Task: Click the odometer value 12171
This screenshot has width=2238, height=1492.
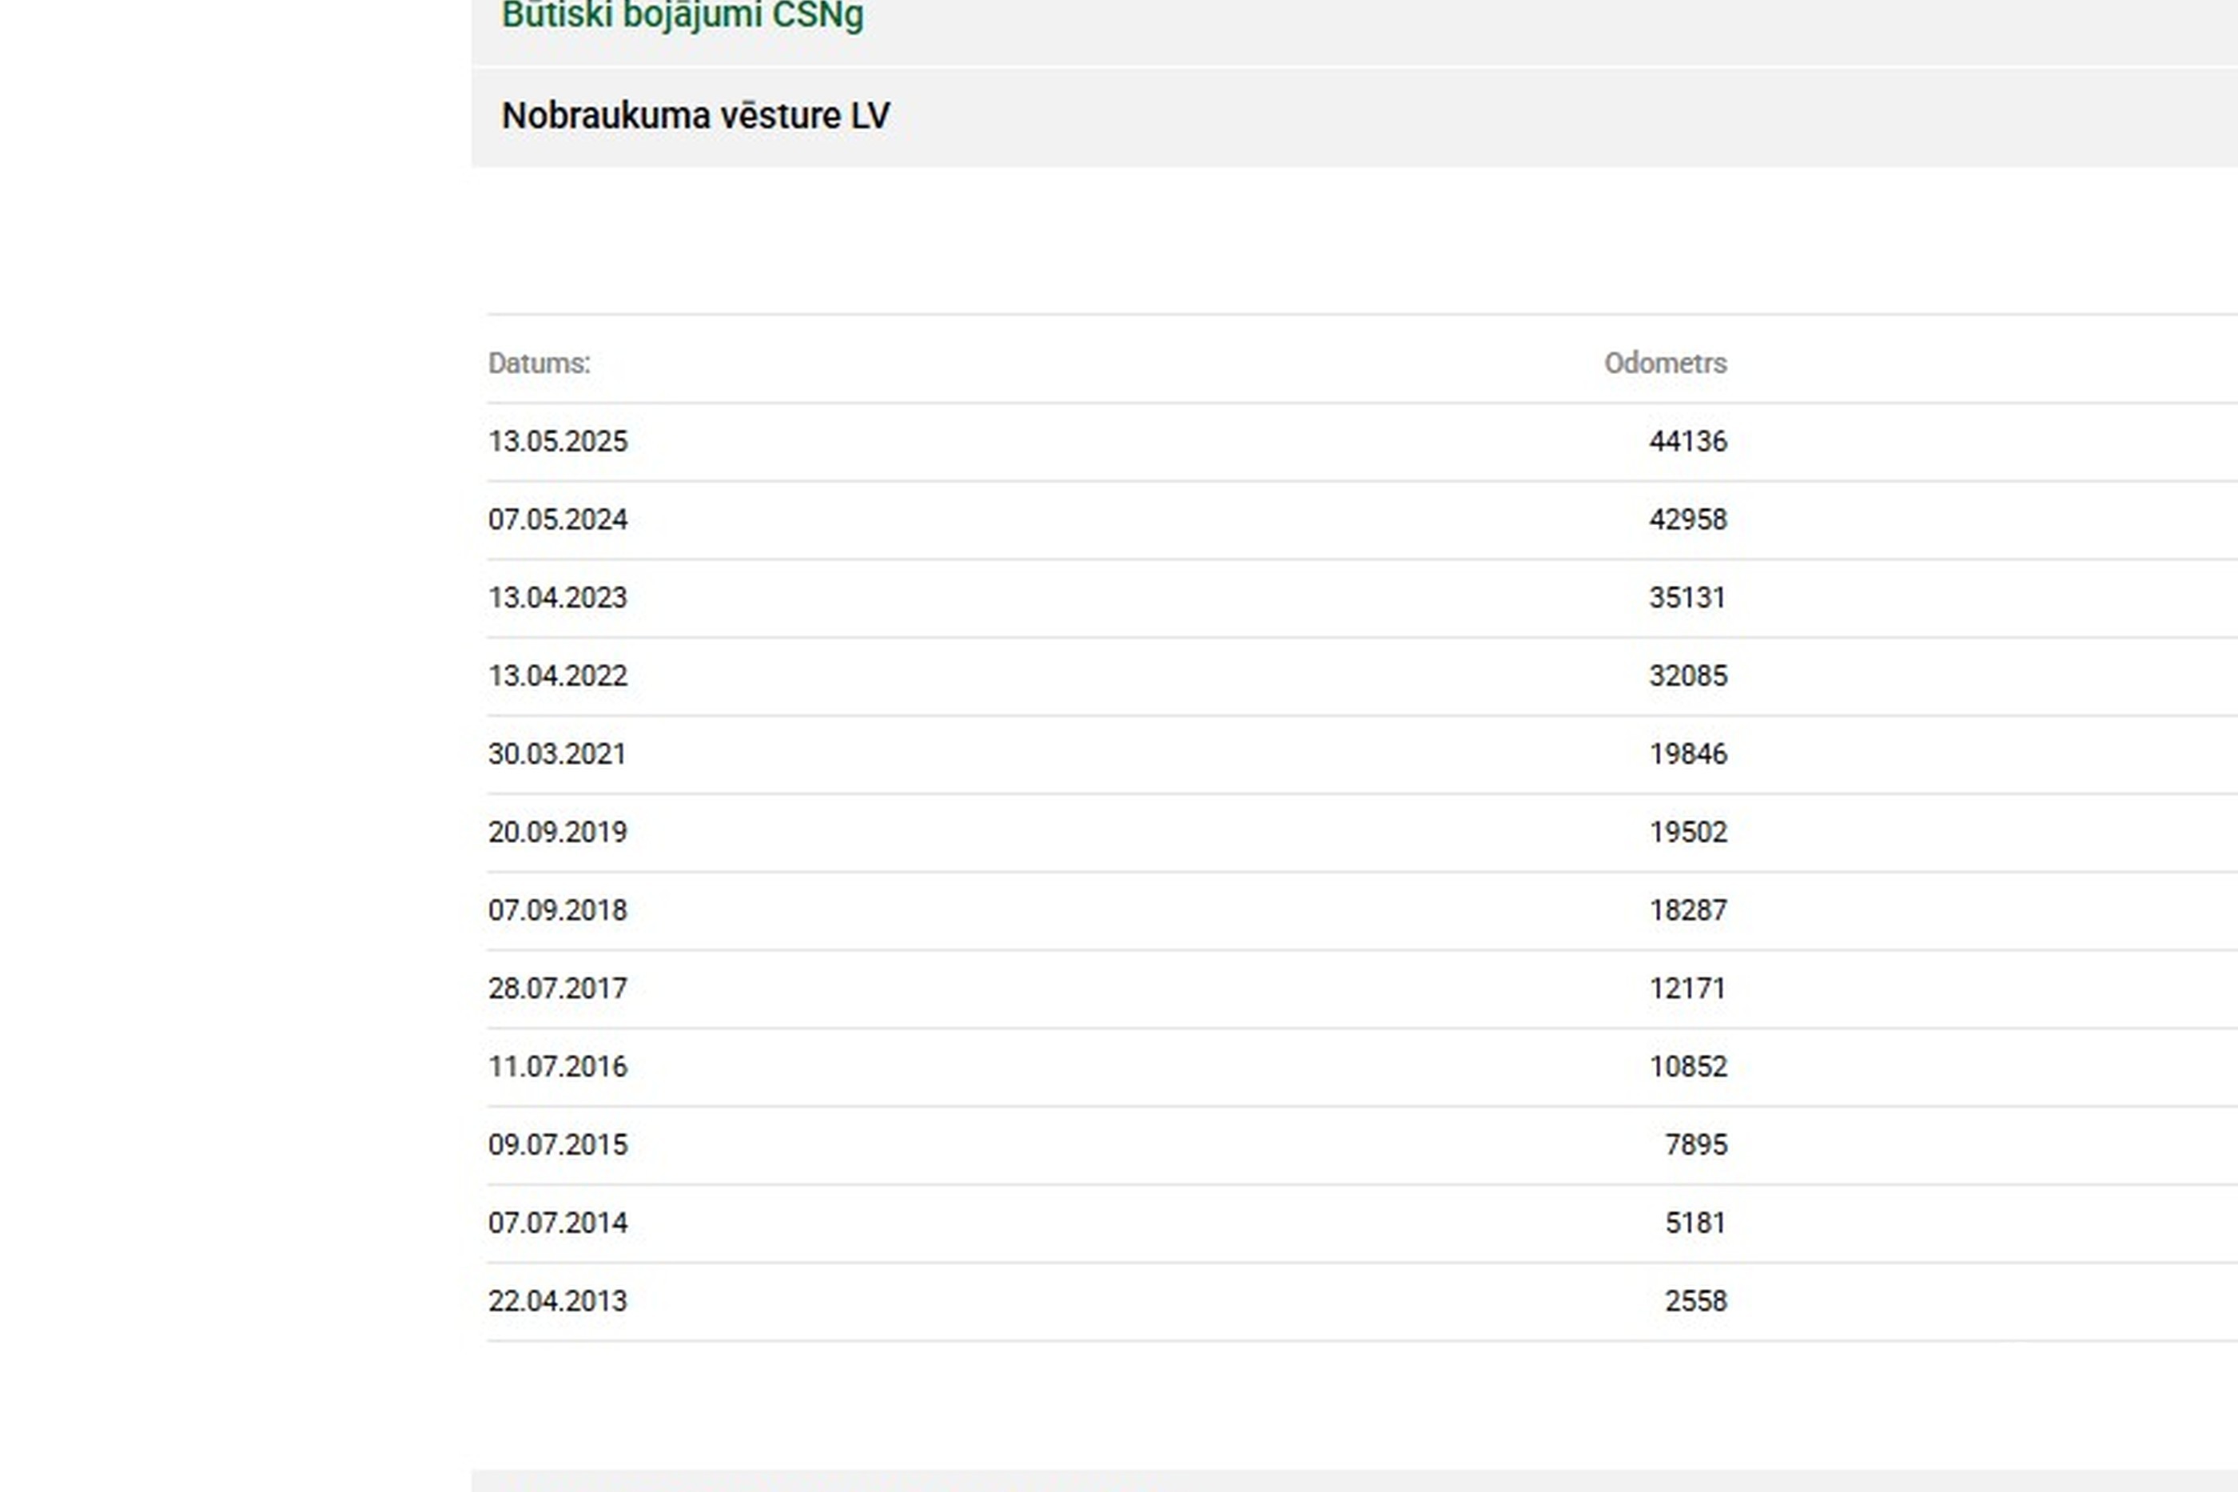Action: (1687, 988)
